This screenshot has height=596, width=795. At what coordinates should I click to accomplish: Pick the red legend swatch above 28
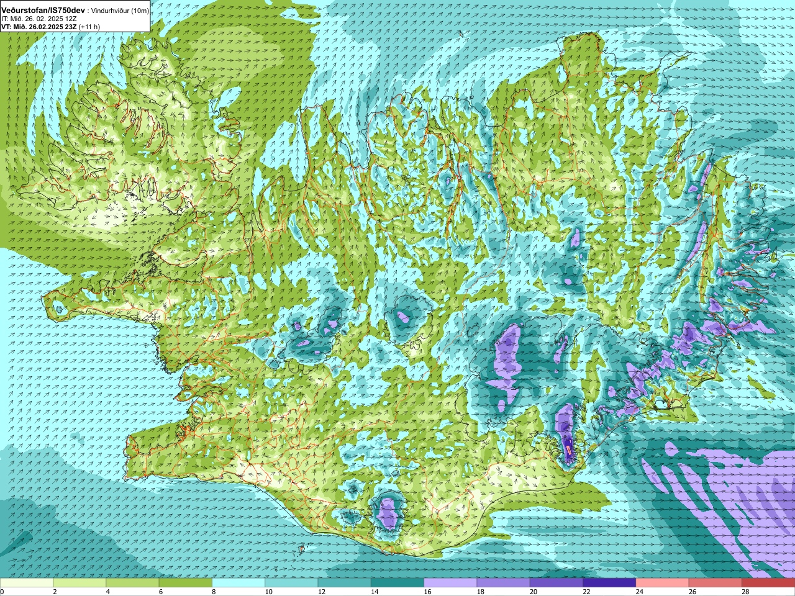tap(768, 583)
